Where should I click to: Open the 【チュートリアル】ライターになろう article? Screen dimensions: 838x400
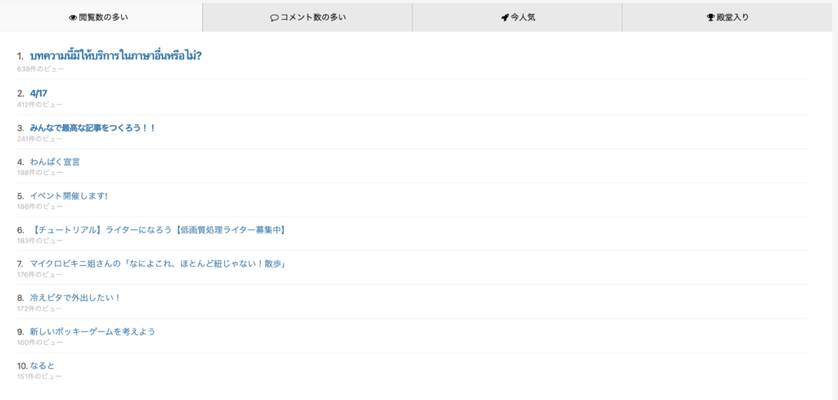(x=157, y=230)
